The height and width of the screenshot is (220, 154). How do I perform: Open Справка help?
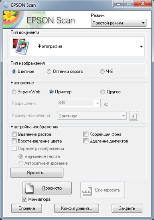coord(26,208)
